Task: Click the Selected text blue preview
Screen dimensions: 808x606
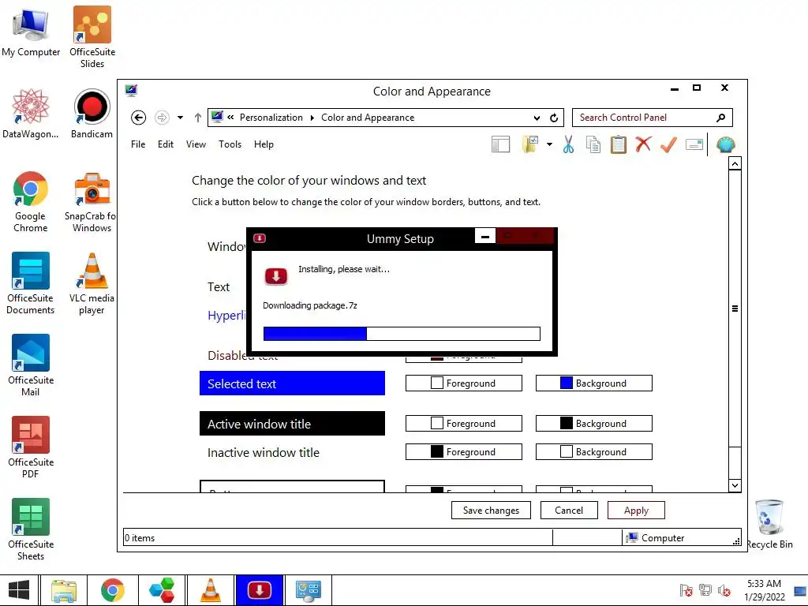Action: point(292,383)
